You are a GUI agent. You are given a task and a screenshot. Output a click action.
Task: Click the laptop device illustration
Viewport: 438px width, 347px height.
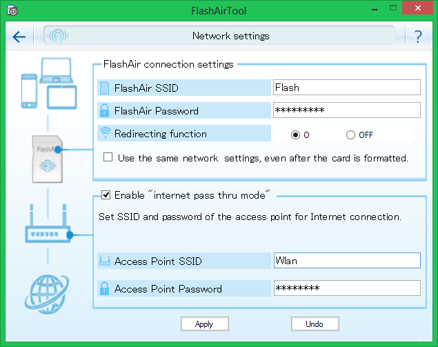[56, 70]
